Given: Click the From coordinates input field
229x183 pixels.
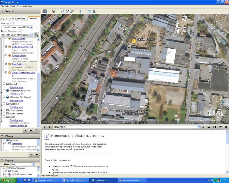Looking at the screenshot, I should [15, 27].
